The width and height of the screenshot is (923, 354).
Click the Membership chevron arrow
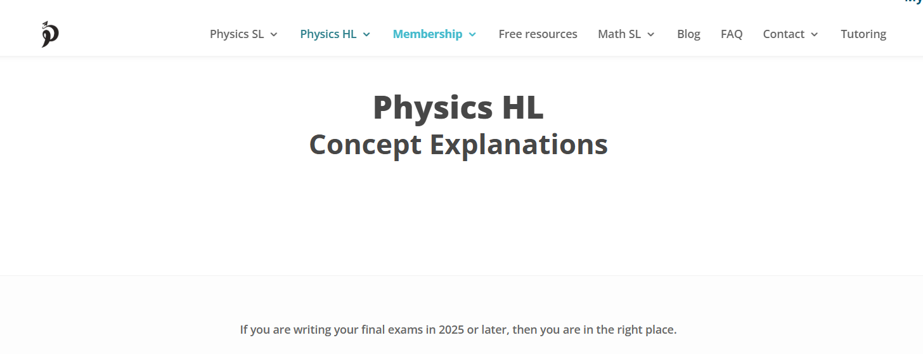[x=472, y=34]
